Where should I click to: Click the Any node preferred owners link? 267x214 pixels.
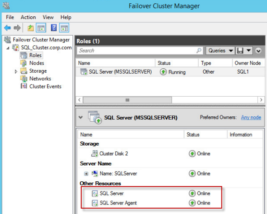coord(251,117)
